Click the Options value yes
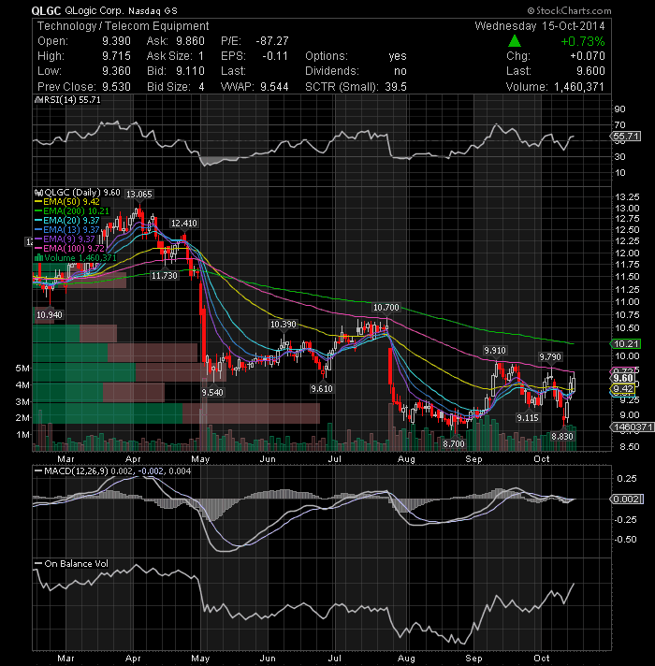The image size is (655, 666). [398, 56]
